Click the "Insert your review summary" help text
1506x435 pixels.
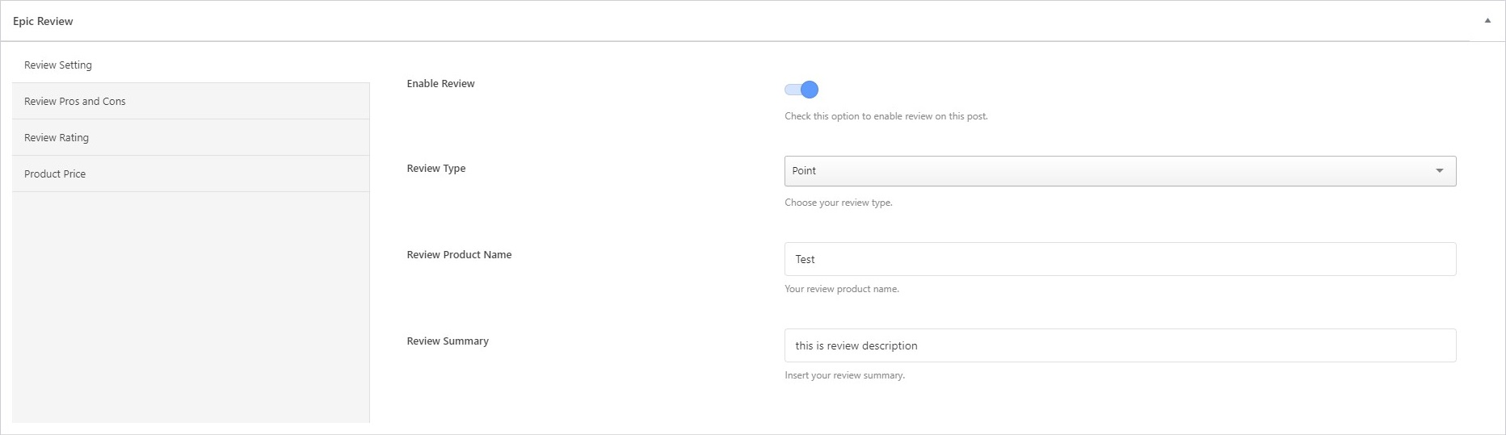click(x=844, y=375)
